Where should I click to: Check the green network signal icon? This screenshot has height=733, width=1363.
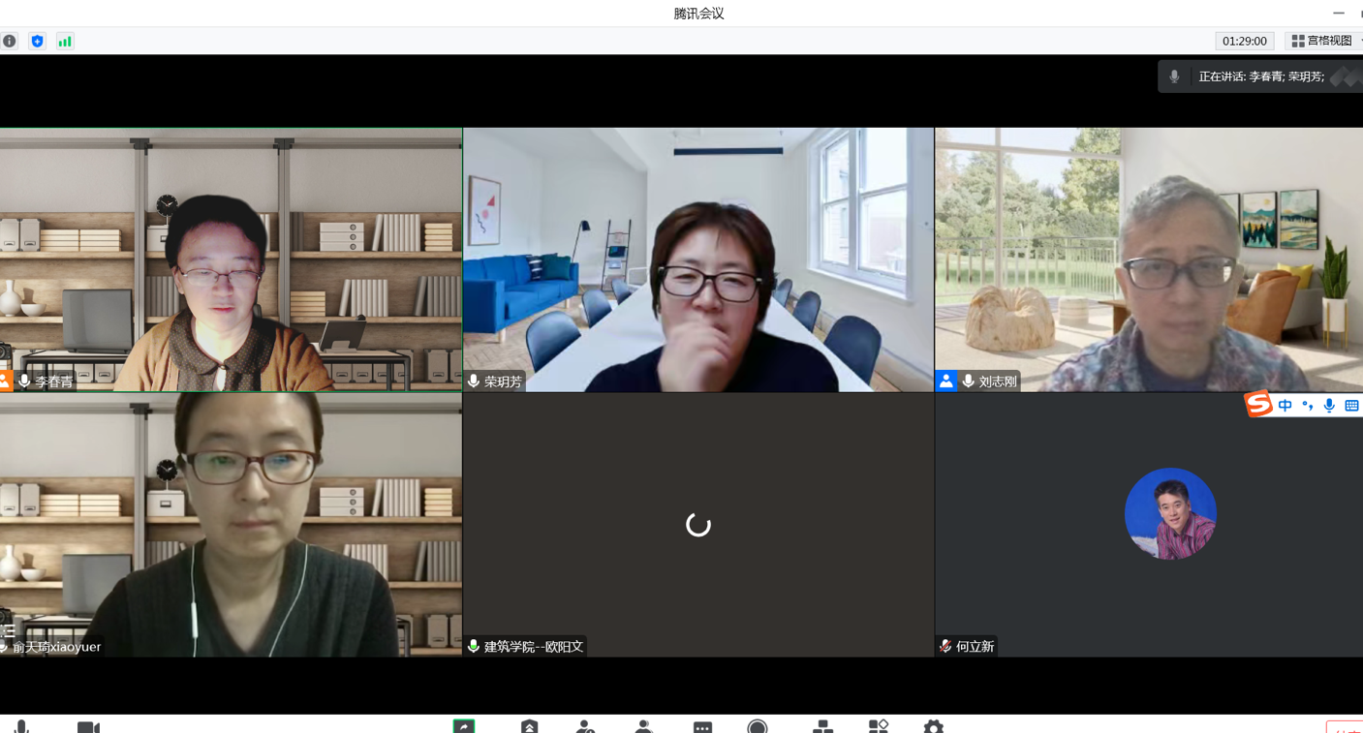pyautogui.click(x=65, y=41)
